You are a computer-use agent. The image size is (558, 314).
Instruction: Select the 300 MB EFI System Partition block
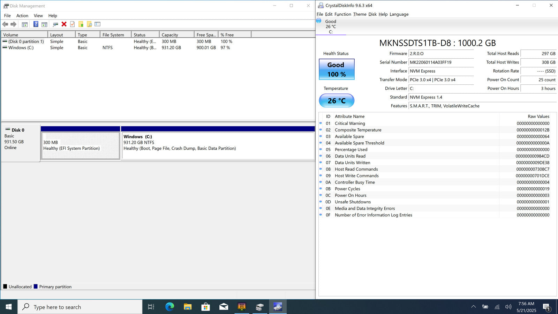80,145
